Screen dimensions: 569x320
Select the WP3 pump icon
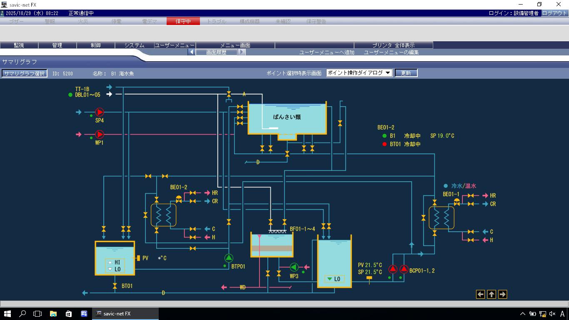[x=294, y=267]
